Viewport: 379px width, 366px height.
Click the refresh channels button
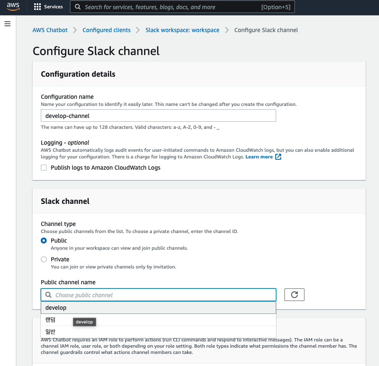pyautogui.click(x=294, y=295)
